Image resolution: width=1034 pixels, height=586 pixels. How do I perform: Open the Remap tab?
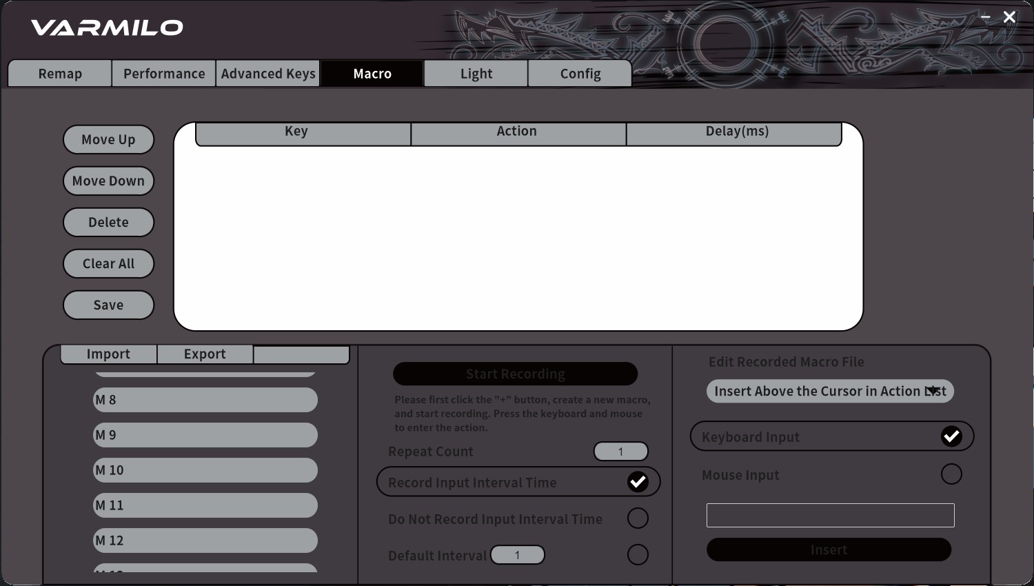tap(60, 74)
